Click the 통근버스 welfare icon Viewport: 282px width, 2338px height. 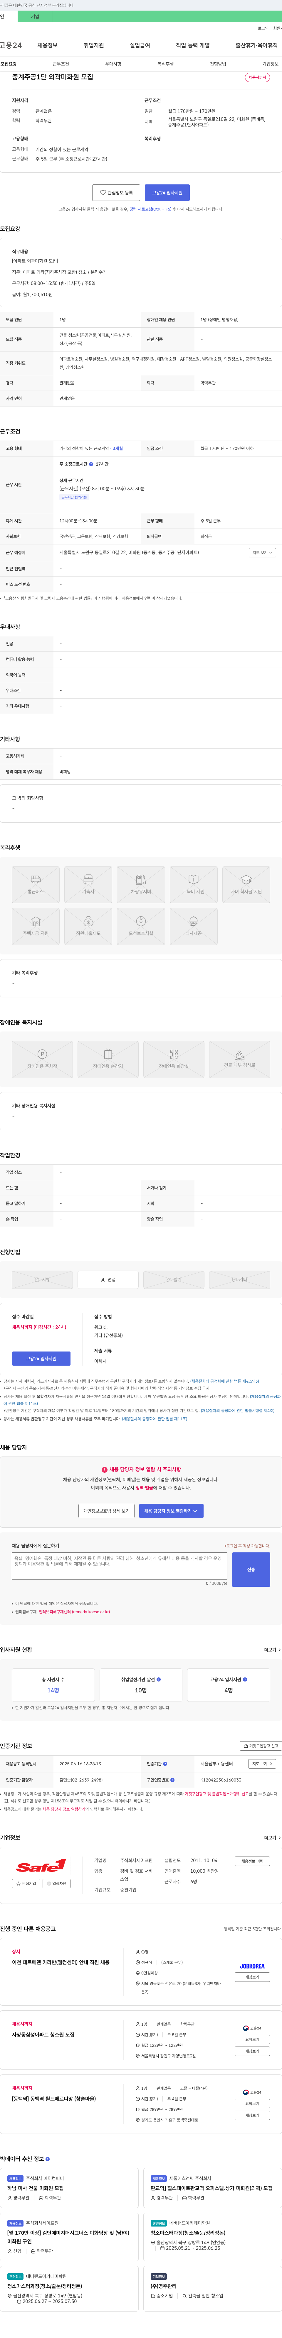[35, 884]
